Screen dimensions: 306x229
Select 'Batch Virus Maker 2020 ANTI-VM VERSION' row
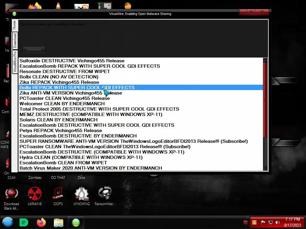tap(141, 168)
